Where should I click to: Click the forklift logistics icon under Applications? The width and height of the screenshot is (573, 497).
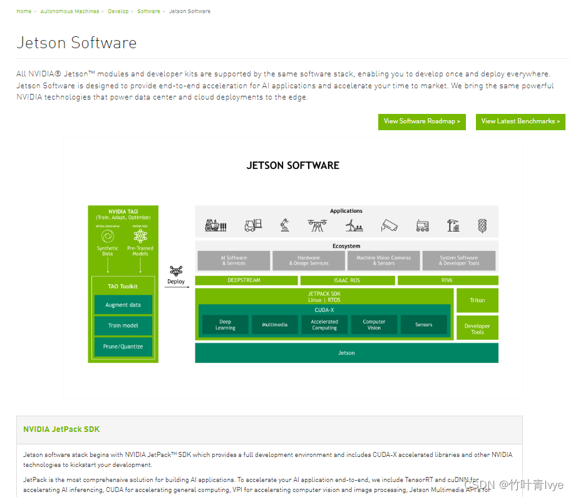coord(252,226)
